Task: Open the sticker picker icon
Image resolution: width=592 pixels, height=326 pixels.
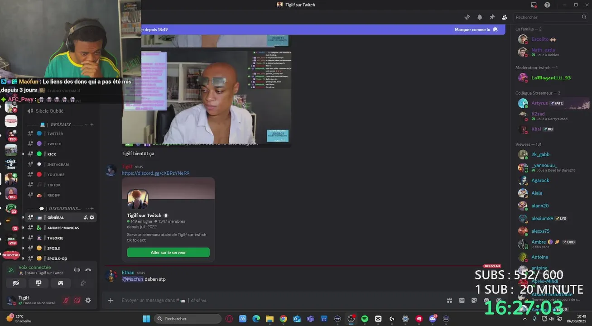Action: pyautogui.click(x=474, y=300)
